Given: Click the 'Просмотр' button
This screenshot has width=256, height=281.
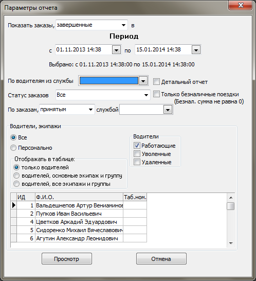Looking at the screenshot, I should pos(67,259).
